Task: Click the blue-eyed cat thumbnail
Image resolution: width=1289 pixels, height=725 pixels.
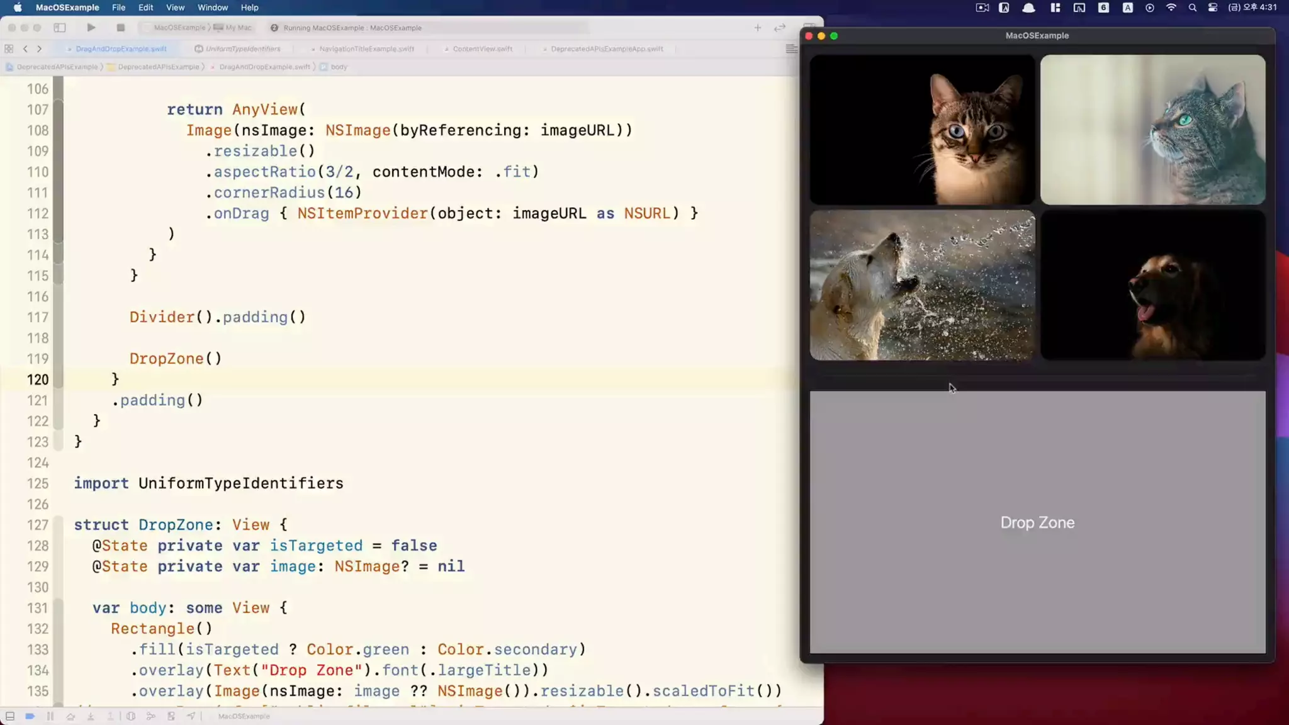Action: [x=921, y=130]
